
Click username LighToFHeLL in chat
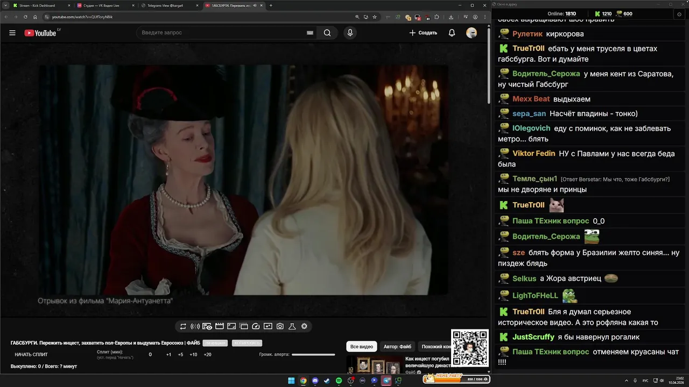[535, 296]
